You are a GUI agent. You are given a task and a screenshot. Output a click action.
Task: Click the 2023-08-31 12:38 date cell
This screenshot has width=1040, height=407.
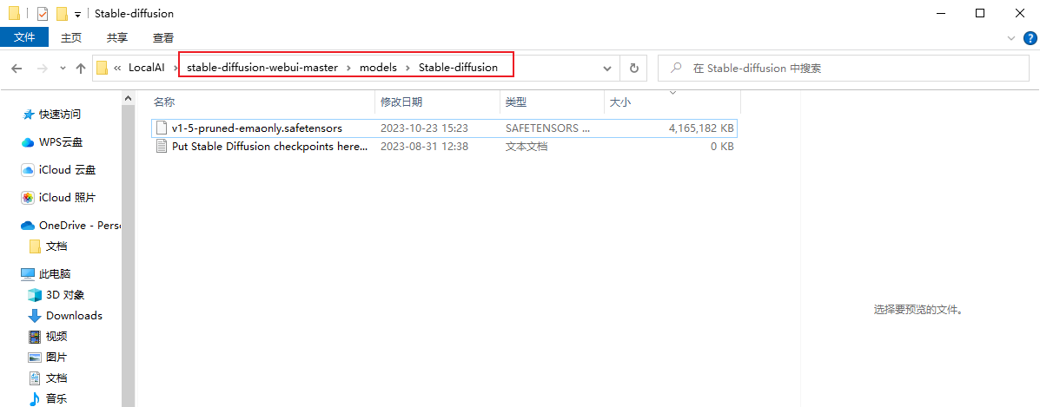pos(425,147)
